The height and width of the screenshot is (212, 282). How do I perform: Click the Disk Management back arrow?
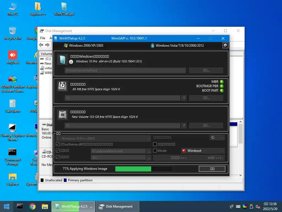(x=41, y=45)
